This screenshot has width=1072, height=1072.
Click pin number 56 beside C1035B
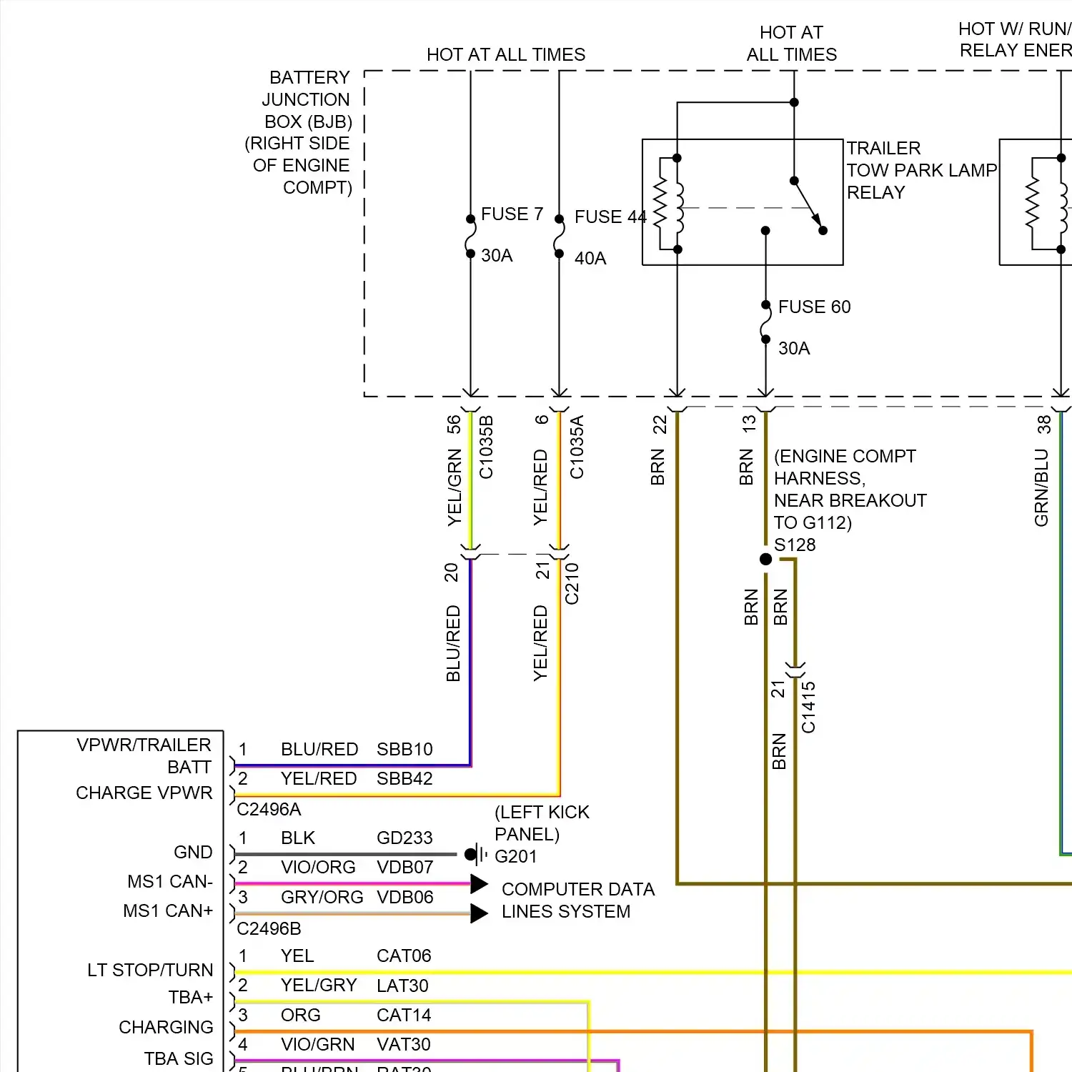pos(454,425)
